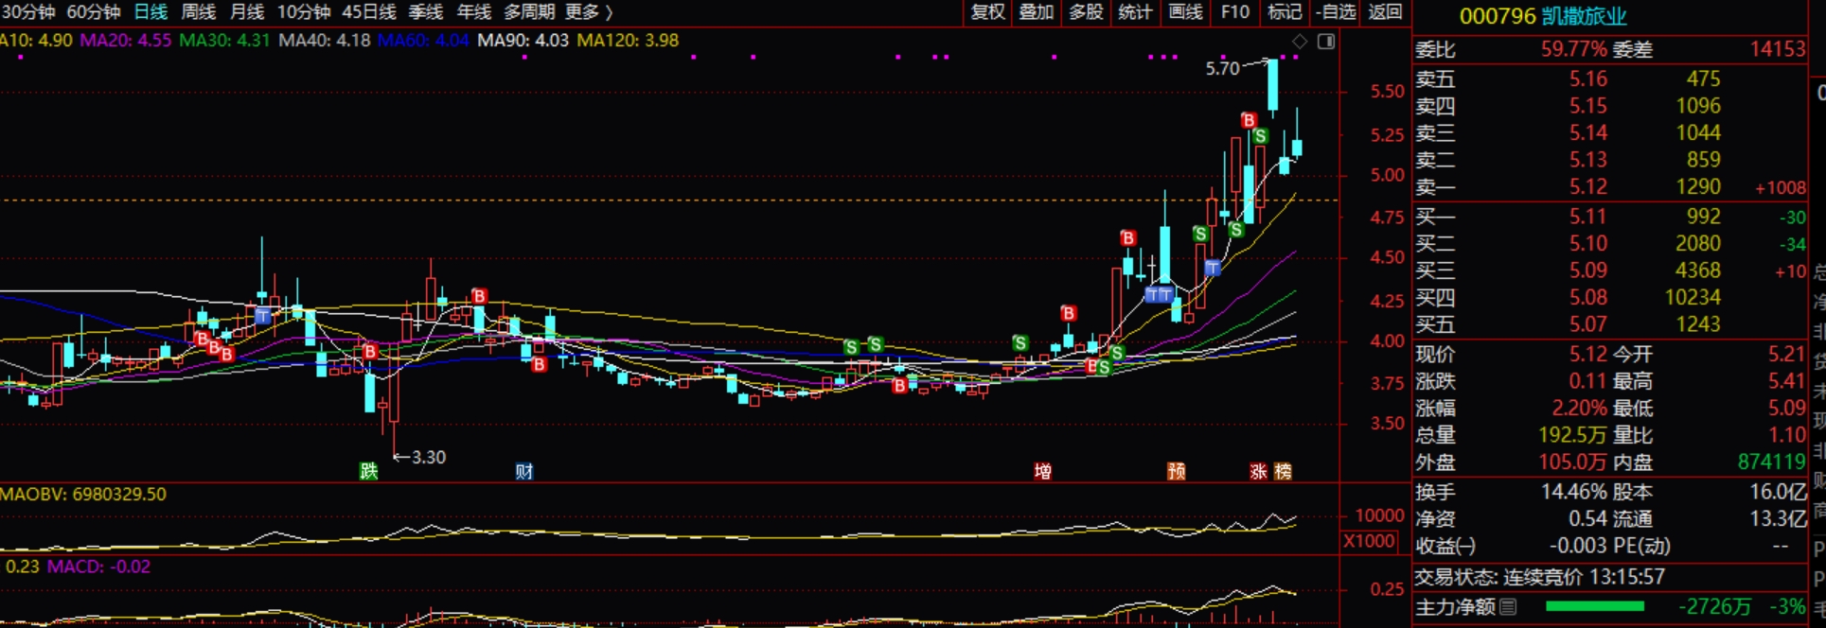Viewport: 1826px width, 628px height.
Task: Click the 主力净额 green flow bar
Action: coord(1595,606)
